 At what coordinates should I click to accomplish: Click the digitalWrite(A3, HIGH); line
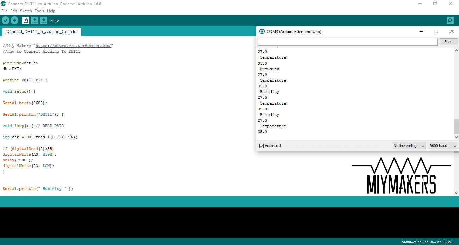(x=30, y=155)
